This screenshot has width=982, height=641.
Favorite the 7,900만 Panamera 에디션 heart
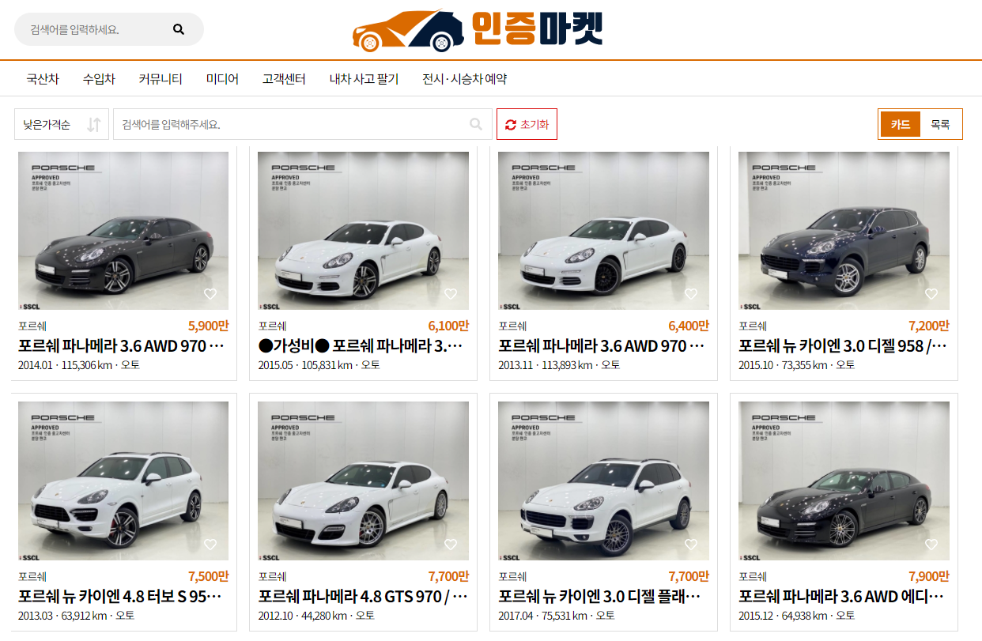pyautogui.click(x=931, y=545)
